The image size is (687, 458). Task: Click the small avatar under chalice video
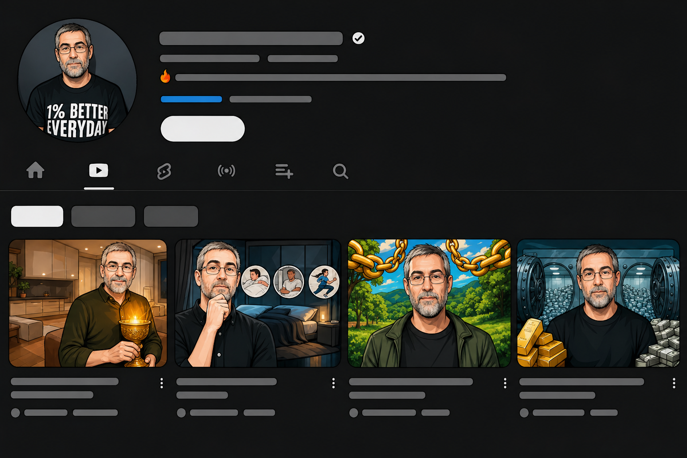(16, 413)
